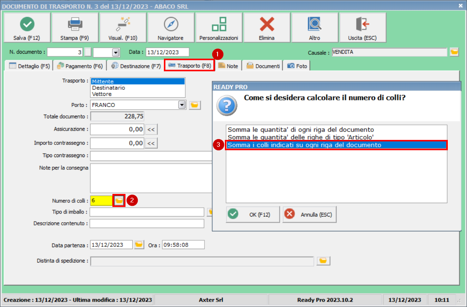Screen dimensions: 467x307
Task: Select Vettore in Trasporto list
Action: (102, 94)
